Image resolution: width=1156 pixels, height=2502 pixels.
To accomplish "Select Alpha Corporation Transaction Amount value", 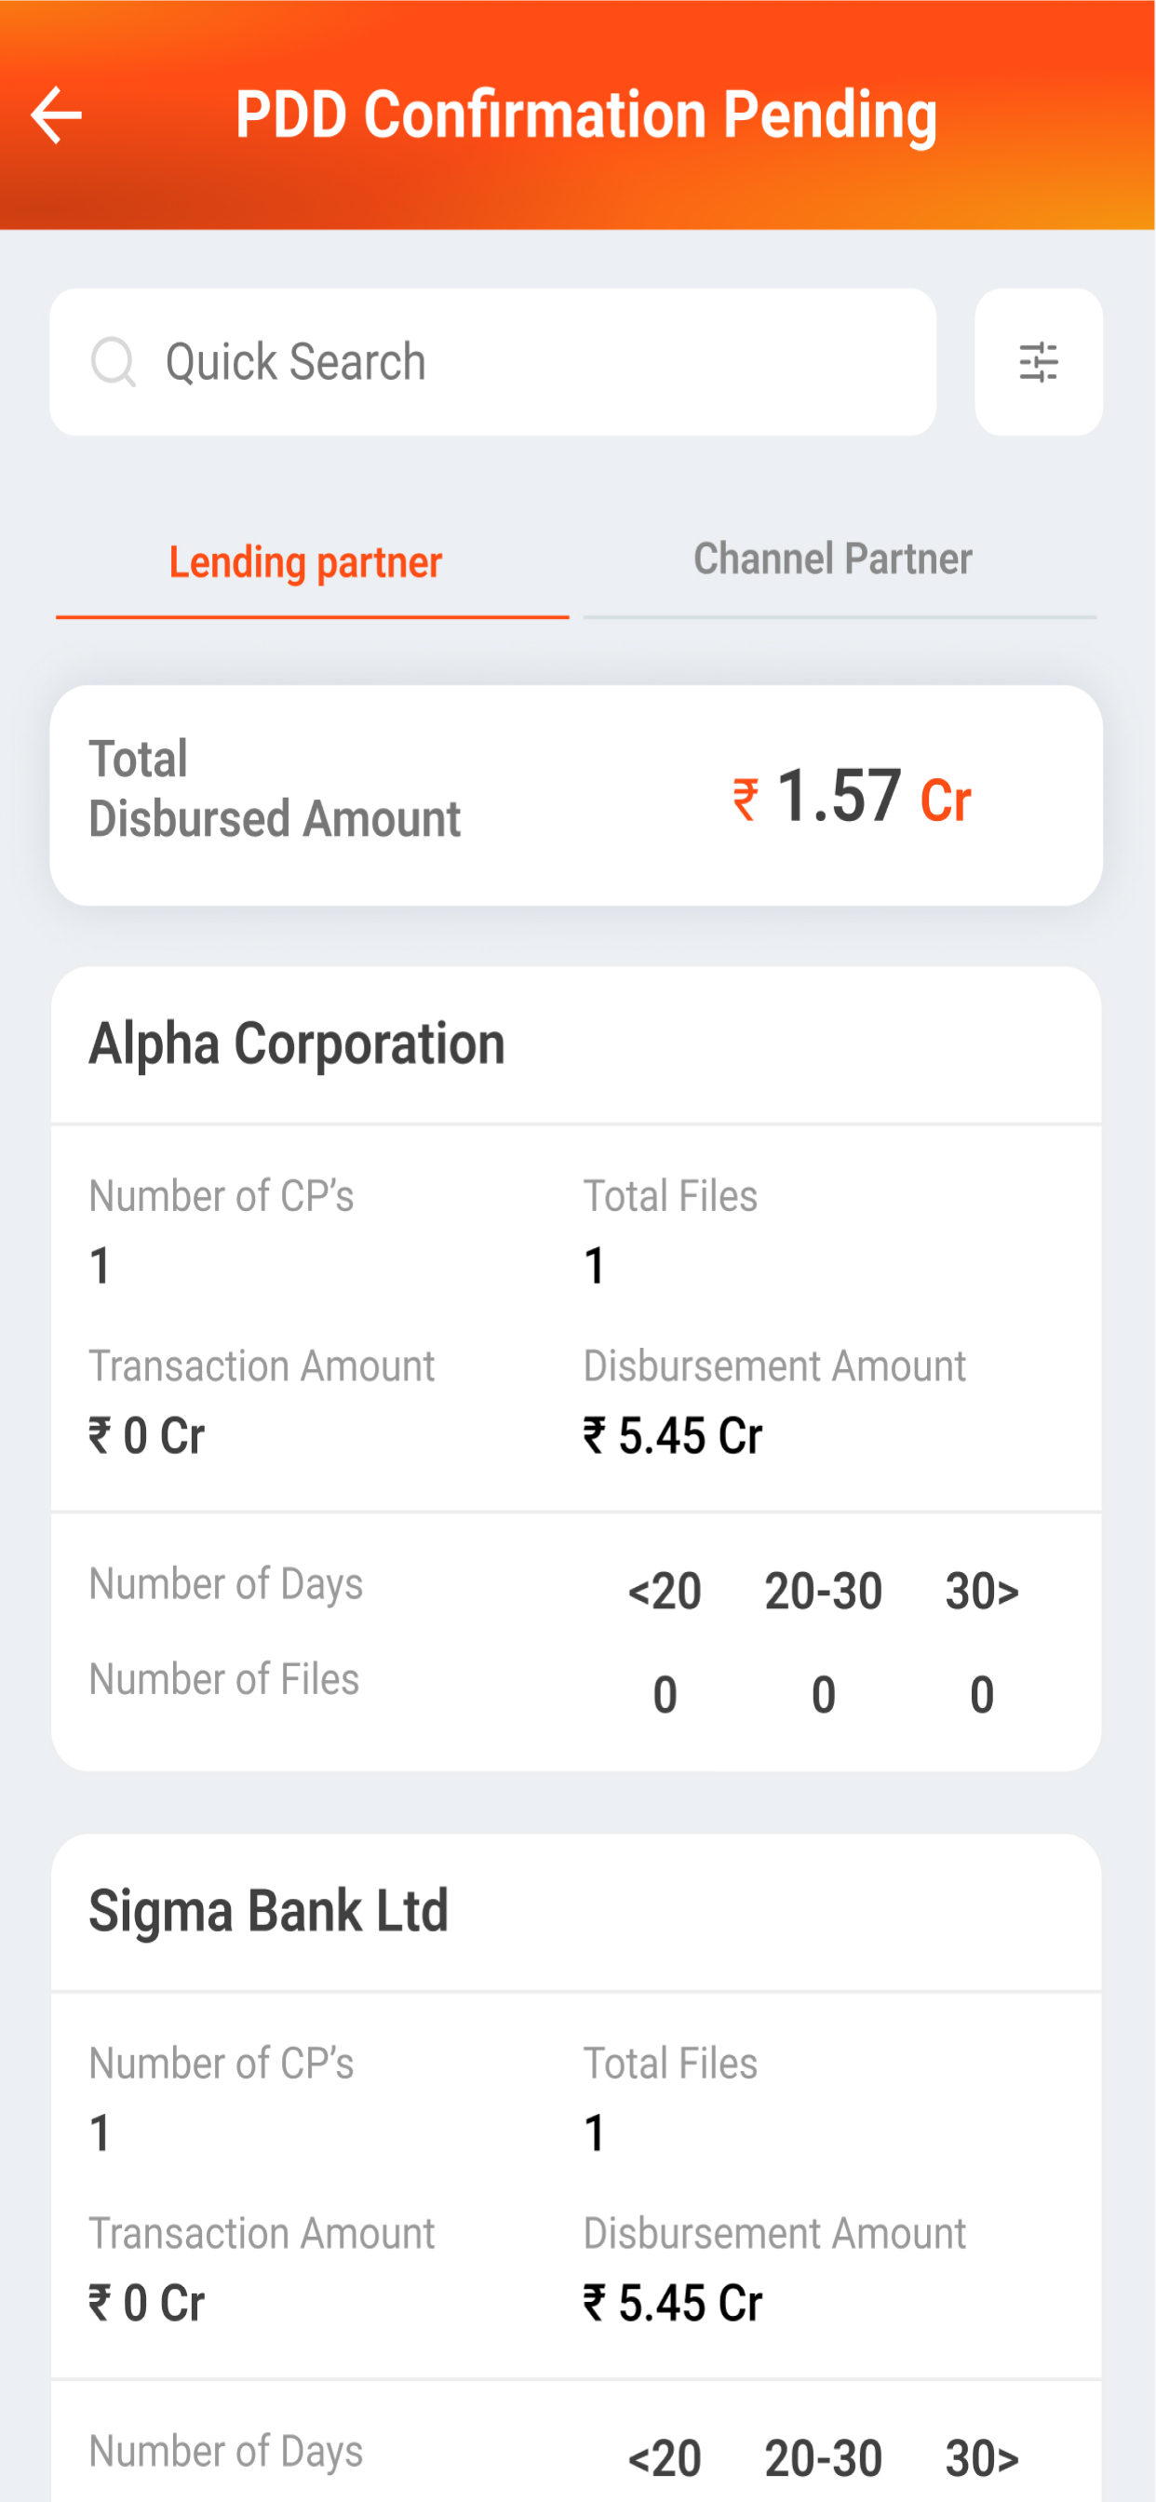I will tap(147, 1435).
